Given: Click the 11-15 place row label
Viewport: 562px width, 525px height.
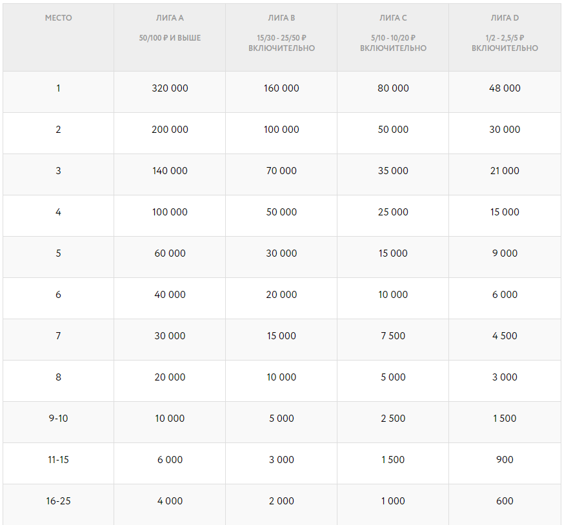Looking at the screenshot, I should (58, 460).
